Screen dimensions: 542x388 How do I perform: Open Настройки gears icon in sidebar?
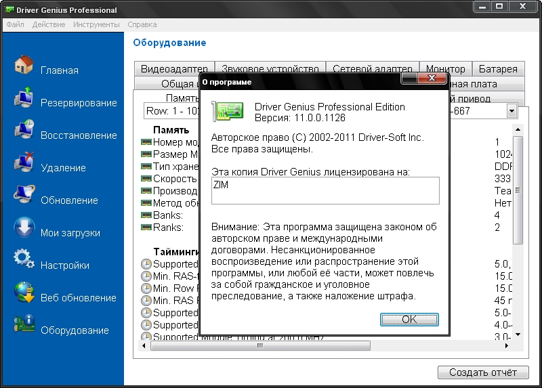pos(24,259)
